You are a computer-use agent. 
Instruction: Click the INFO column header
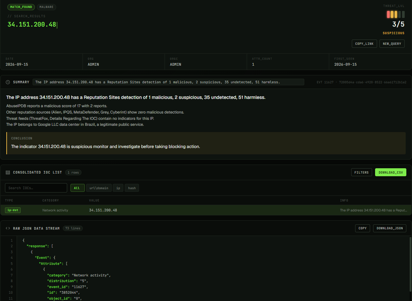tap(344, 200)
